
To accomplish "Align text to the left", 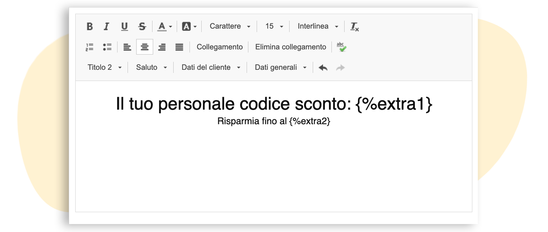I will 127,47.
